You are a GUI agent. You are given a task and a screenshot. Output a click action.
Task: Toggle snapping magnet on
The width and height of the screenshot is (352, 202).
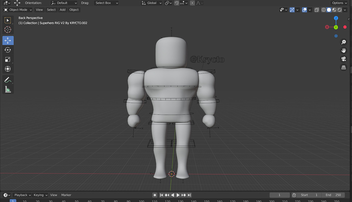[x=176, y=3]
